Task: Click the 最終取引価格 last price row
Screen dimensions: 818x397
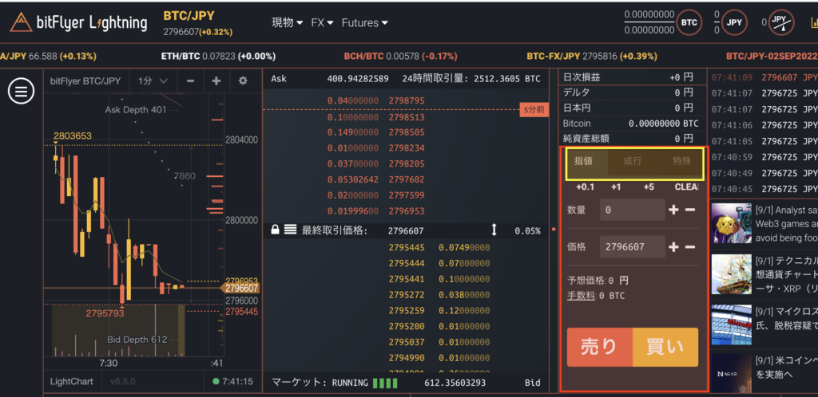Action: click(407, 230)
